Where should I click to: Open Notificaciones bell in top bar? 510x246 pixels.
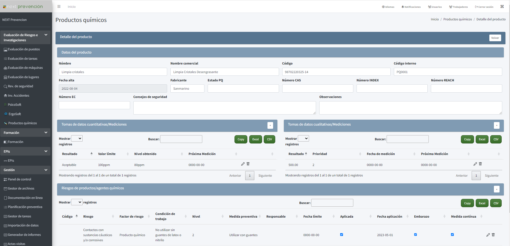coord(411,7)
